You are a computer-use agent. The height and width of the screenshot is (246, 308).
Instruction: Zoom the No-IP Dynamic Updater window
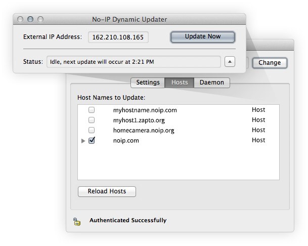(x=40, y=19)
